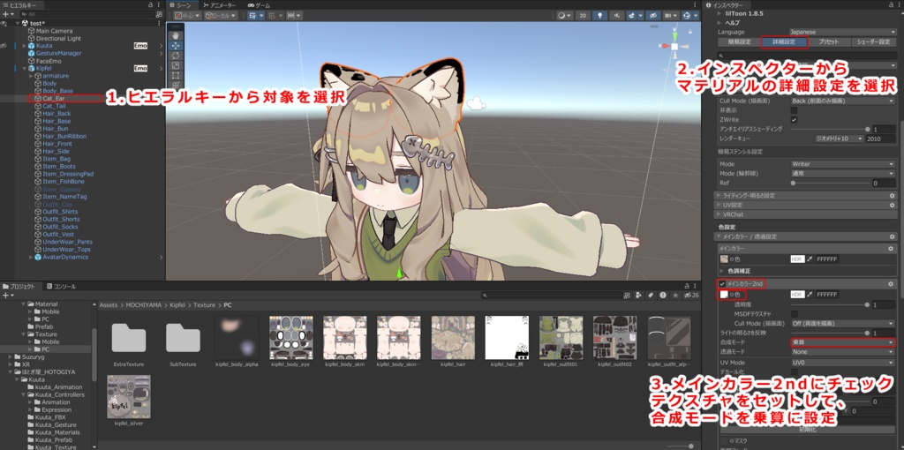Screen dimensions: 904x450
Task: Toggle the MSDFテクスチャ checkbox
Action: [794, 314]
